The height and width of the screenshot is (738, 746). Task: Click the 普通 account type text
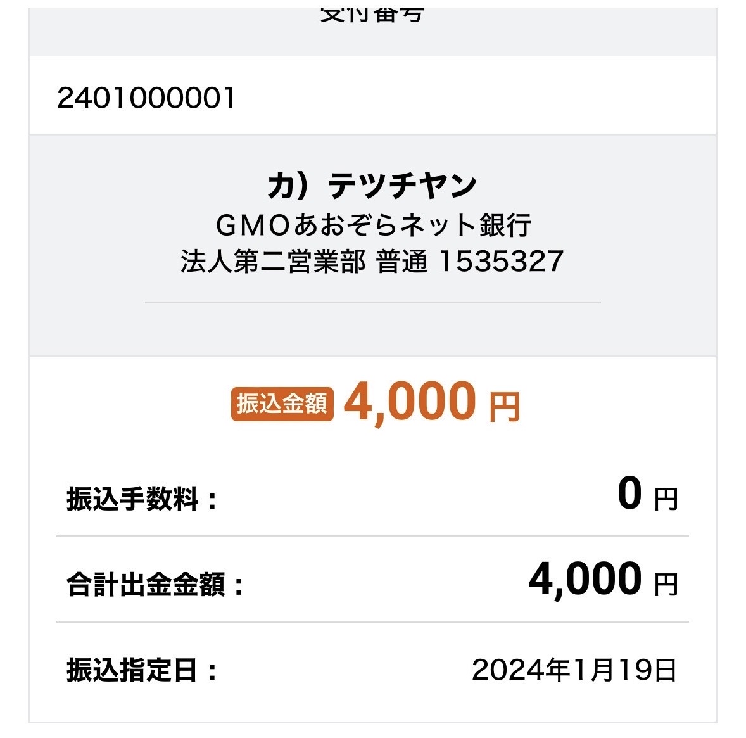[401, 262]
